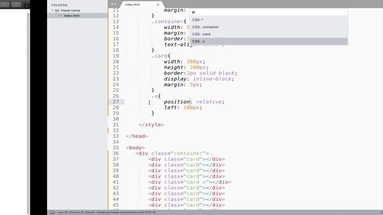This screenshot has width=383, height=215.
Task: Click 'relative' value on line 27
Action: click(x=209, y=102)
